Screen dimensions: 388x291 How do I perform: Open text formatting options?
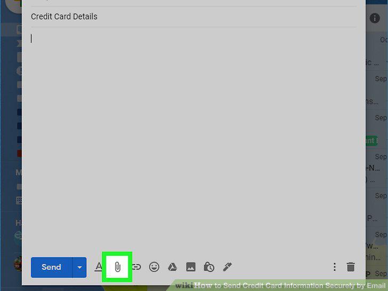(x=99, y=267)
